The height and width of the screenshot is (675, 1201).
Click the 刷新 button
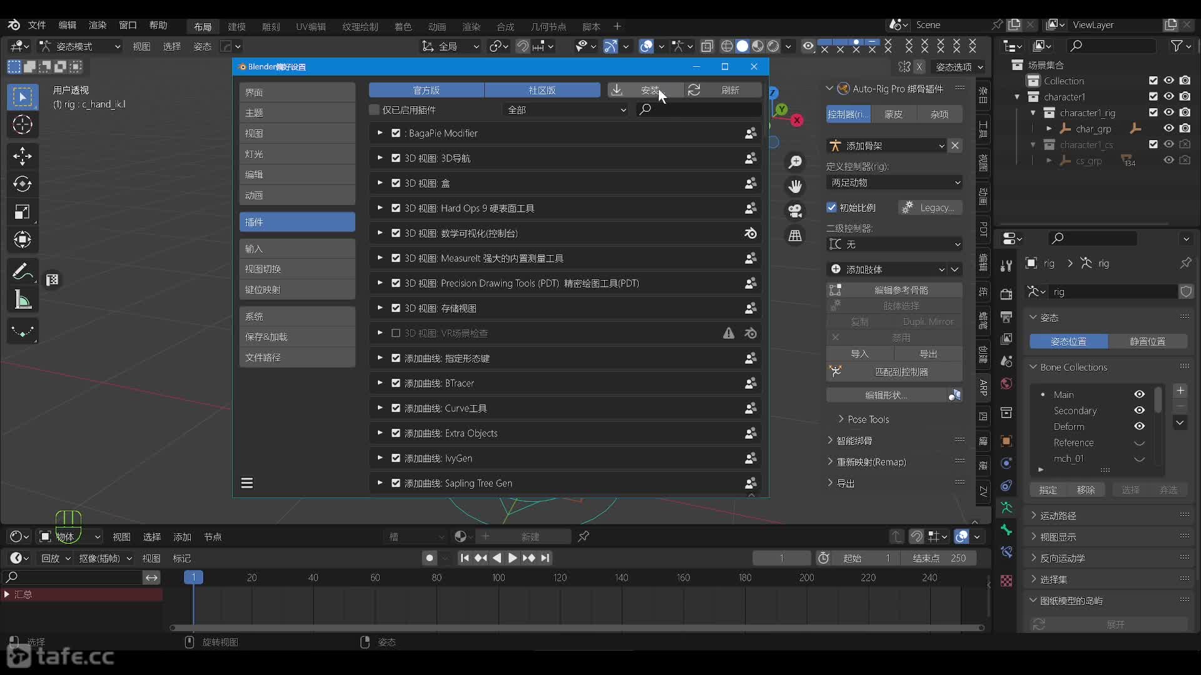[x=724, y=91]
